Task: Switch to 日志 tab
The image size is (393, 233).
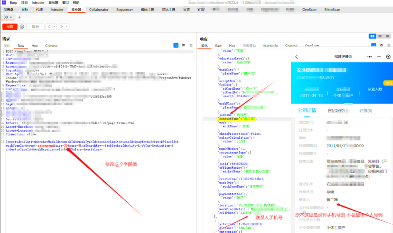Action: [x=186, y=10]
